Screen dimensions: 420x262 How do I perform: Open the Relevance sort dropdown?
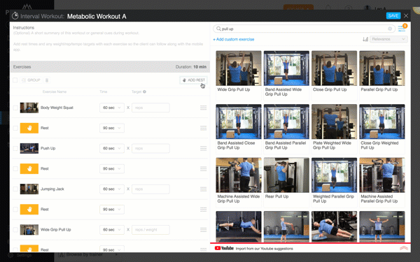click(x=388, y=39)
